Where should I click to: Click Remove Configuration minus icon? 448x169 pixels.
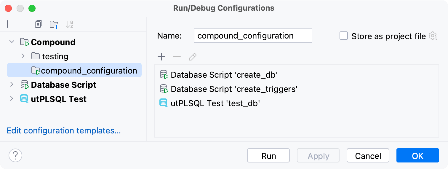[x=23, y=24]
